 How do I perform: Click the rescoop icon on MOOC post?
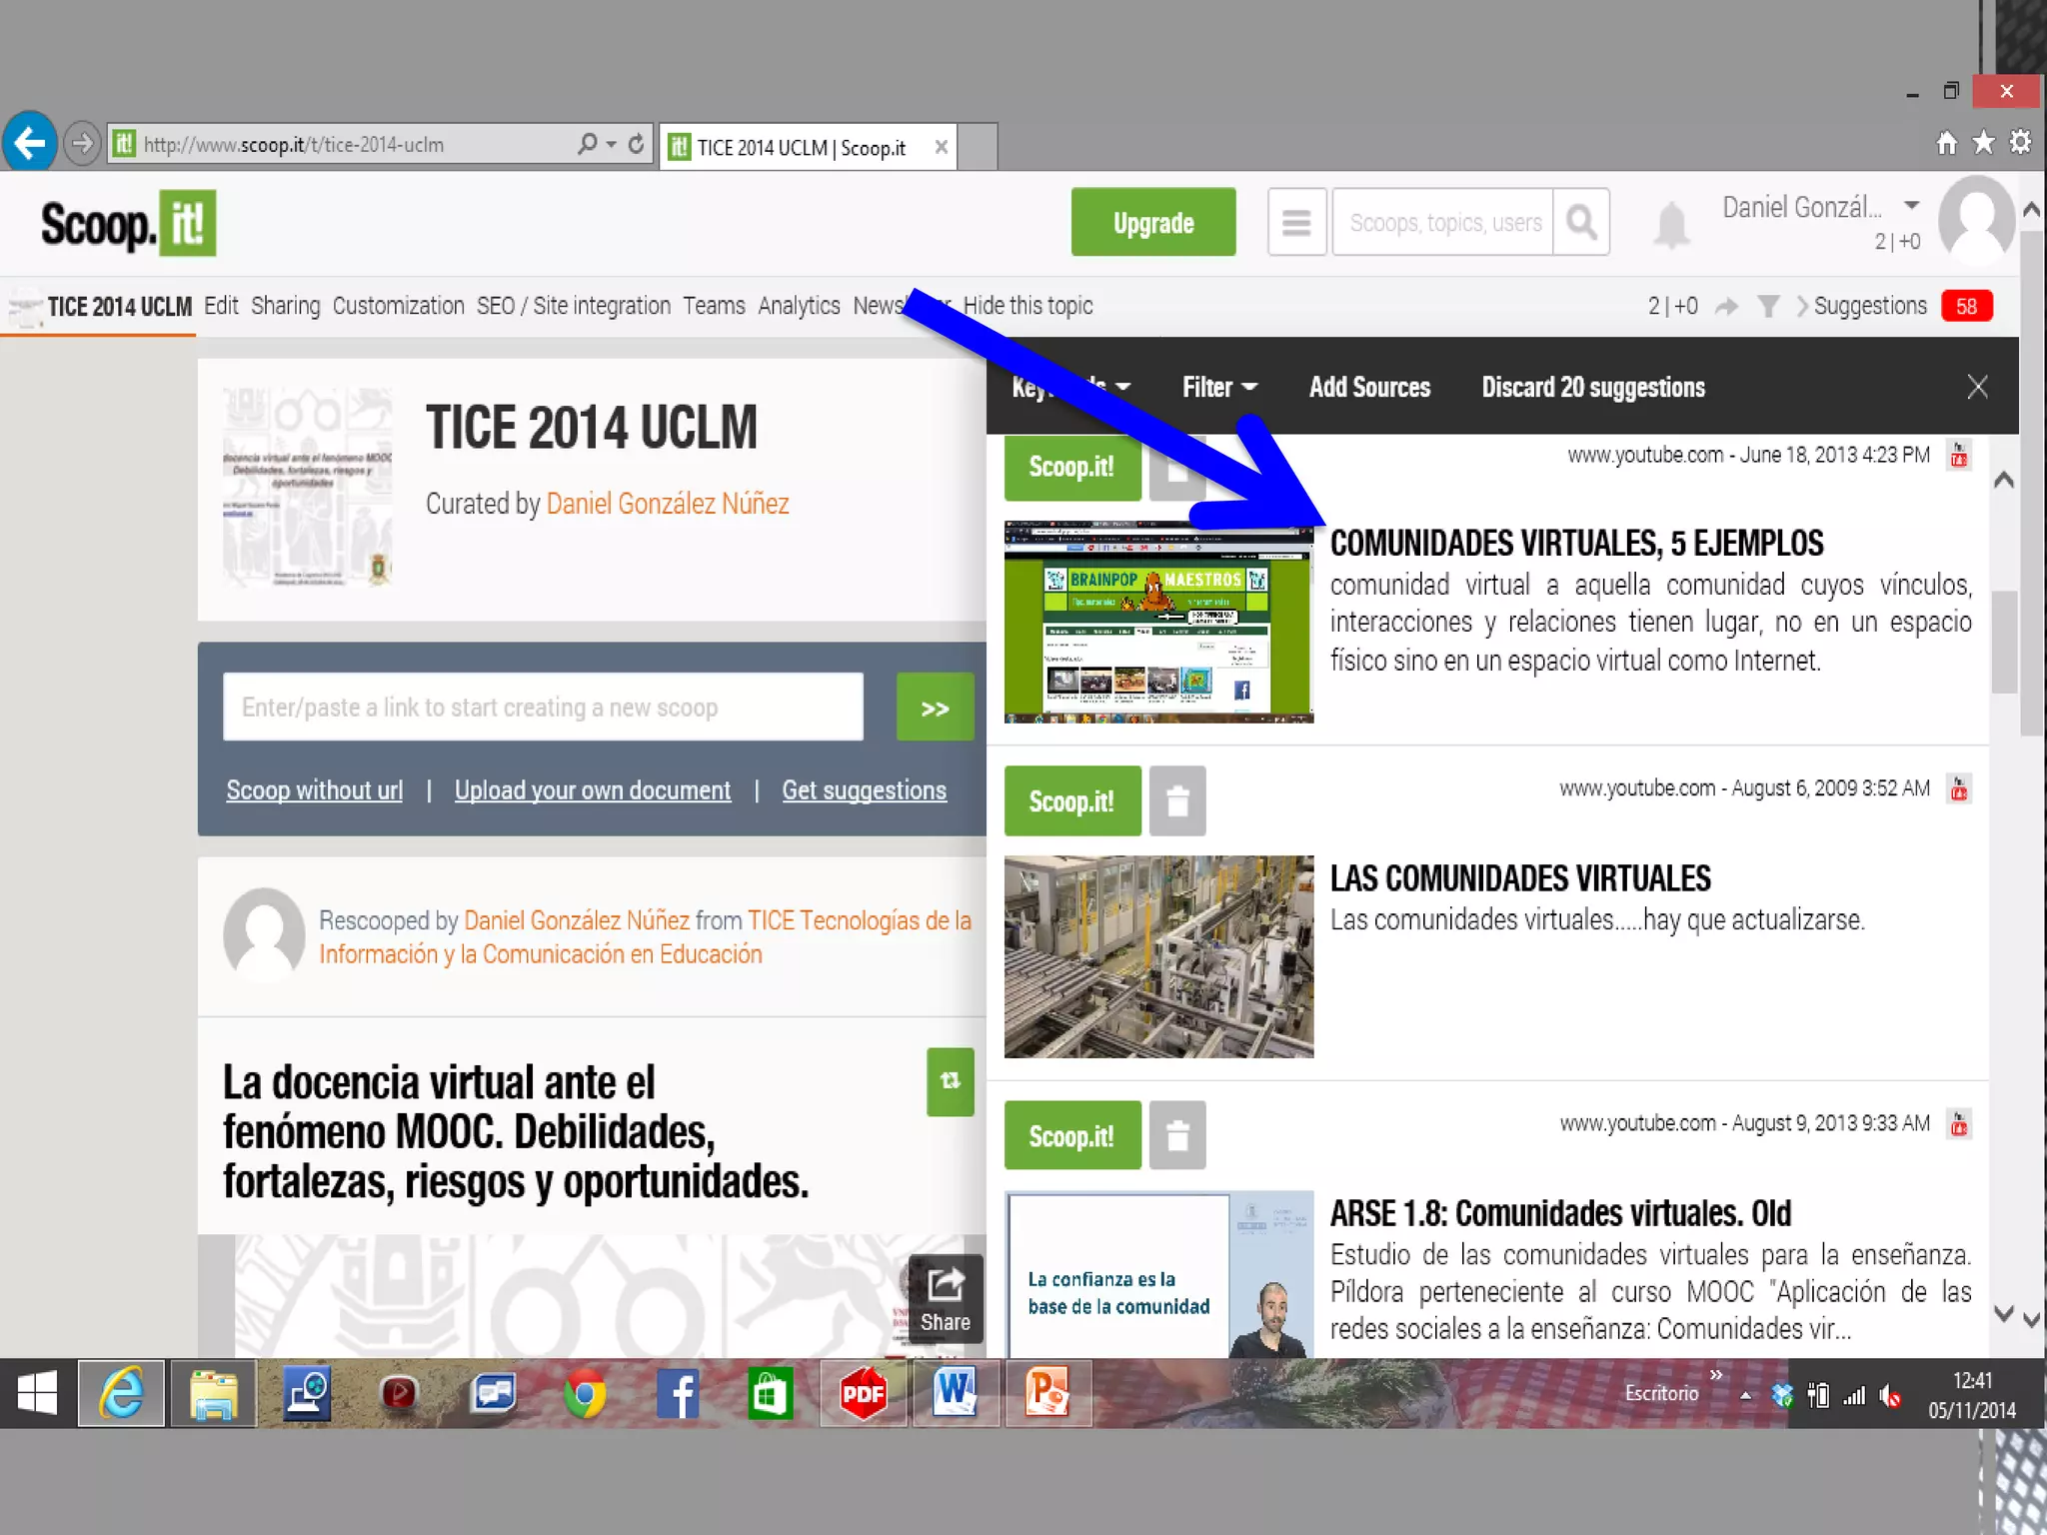(x=950, y=1081)
